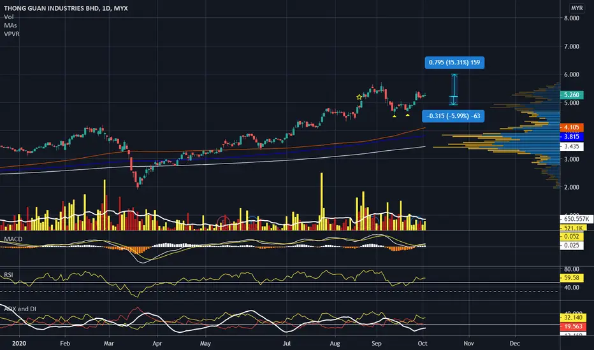
Task: Click the white 3.435 moving average label
Action: (x=572, y=146)
